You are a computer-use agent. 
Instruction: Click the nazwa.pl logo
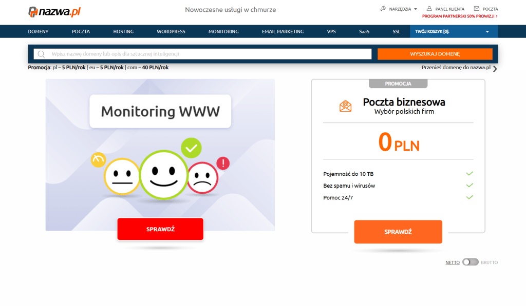click(54, 11)
